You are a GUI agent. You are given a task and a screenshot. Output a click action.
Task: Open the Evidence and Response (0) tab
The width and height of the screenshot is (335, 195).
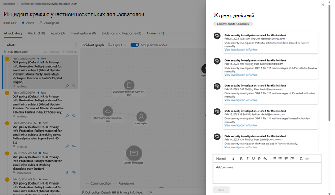pos(121,33)
